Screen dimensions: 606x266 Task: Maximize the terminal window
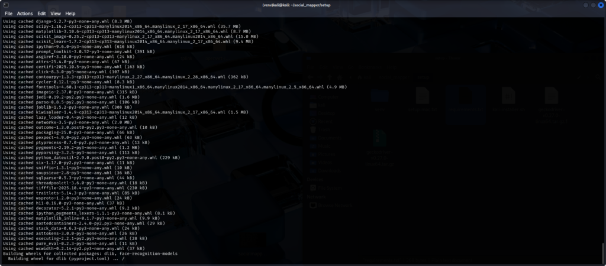[x=592, y=4]
